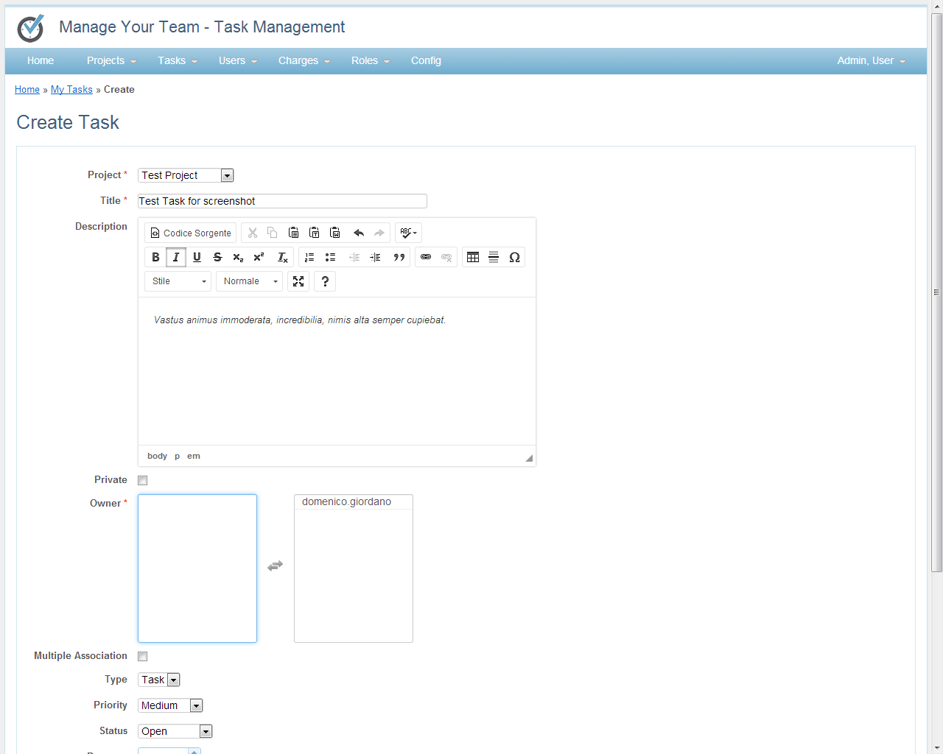Apply subscript formatting

pos(237,257)
